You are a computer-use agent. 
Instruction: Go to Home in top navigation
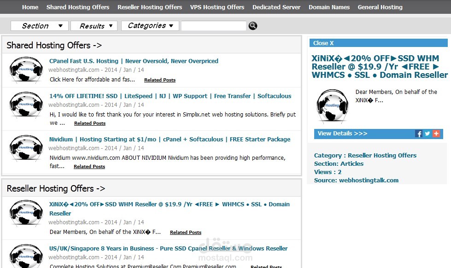click(x=30, y=7)
